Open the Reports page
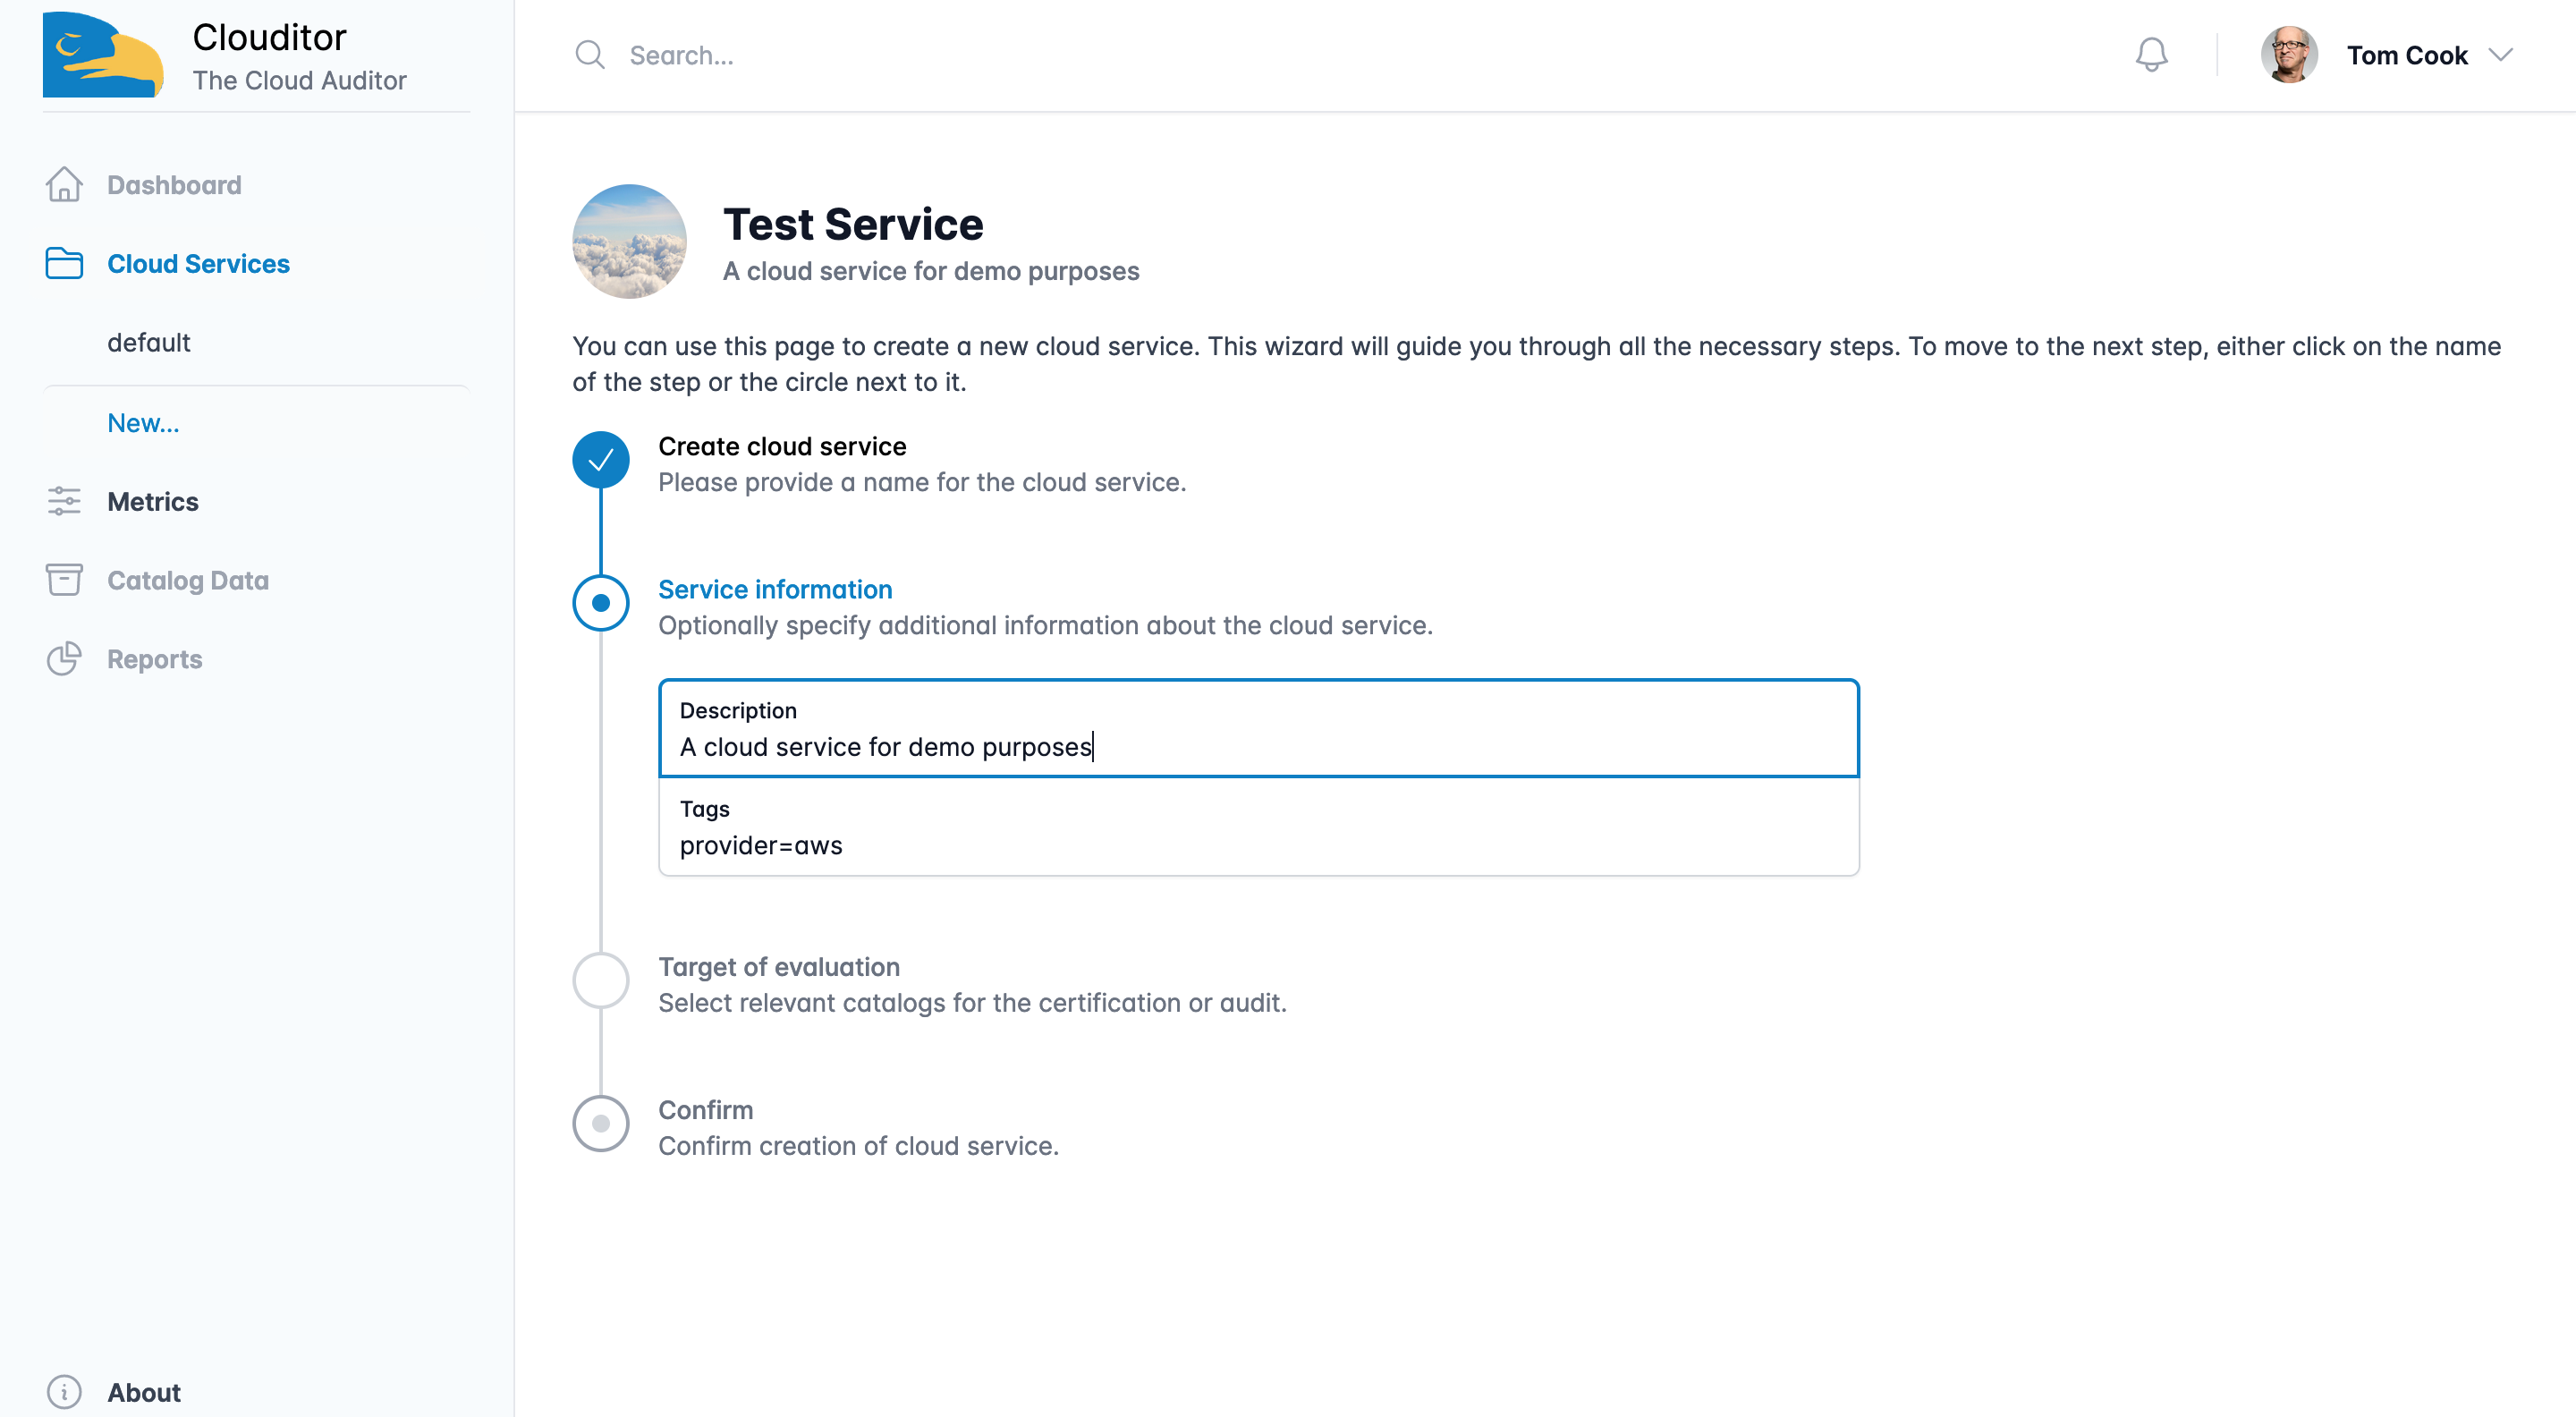The height and width of the screenshot is (1417, 2576). point(155,660)
